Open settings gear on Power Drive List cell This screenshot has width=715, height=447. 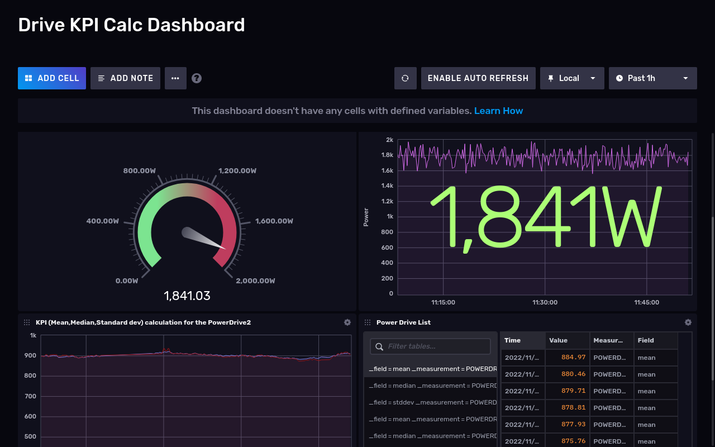click(x=688, y=322)
